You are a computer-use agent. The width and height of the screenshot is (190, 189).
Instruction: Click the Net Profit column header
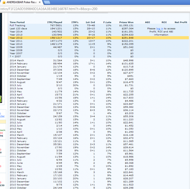(181, 22)
